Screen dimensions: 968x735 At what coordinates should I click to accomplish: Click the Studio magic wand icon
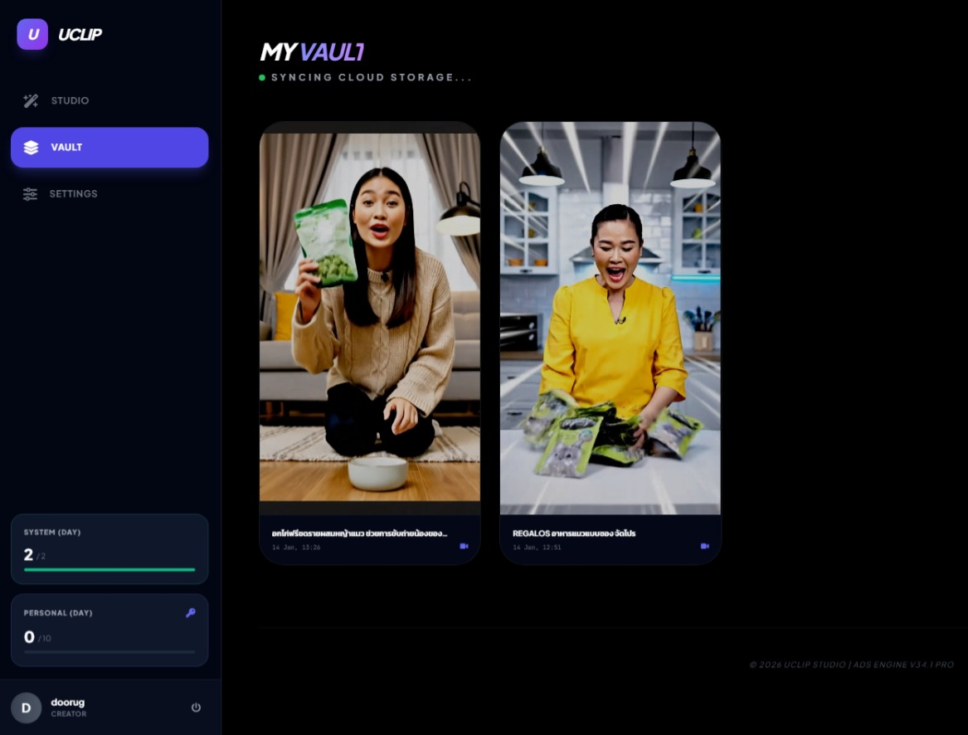coord(31,101)
